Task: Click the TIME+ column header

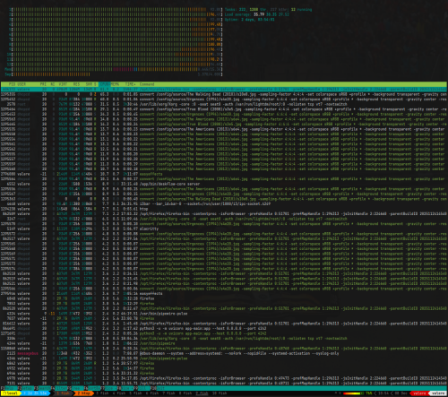Action: [x=130, y=84]
